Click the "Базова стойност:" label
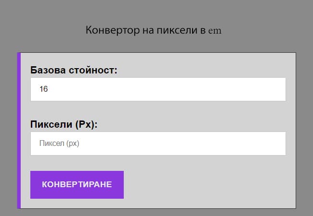Screen dimensions: 313x216 tap(74, 70)
